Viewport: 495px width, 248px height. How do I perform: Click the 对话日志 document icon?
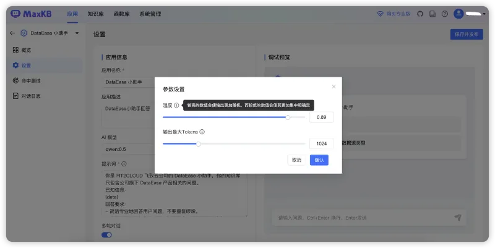point(15,96)
